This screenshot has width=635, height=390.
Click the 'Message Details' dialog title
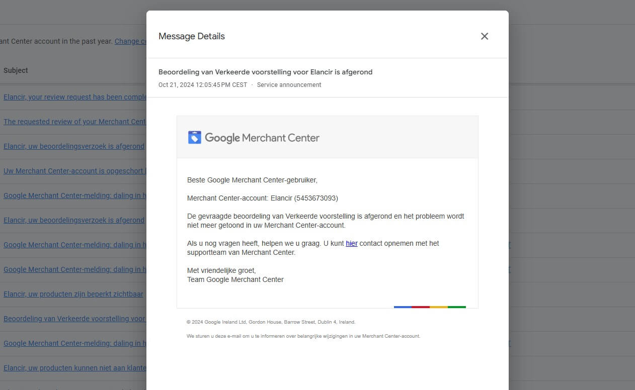point(192,36)
